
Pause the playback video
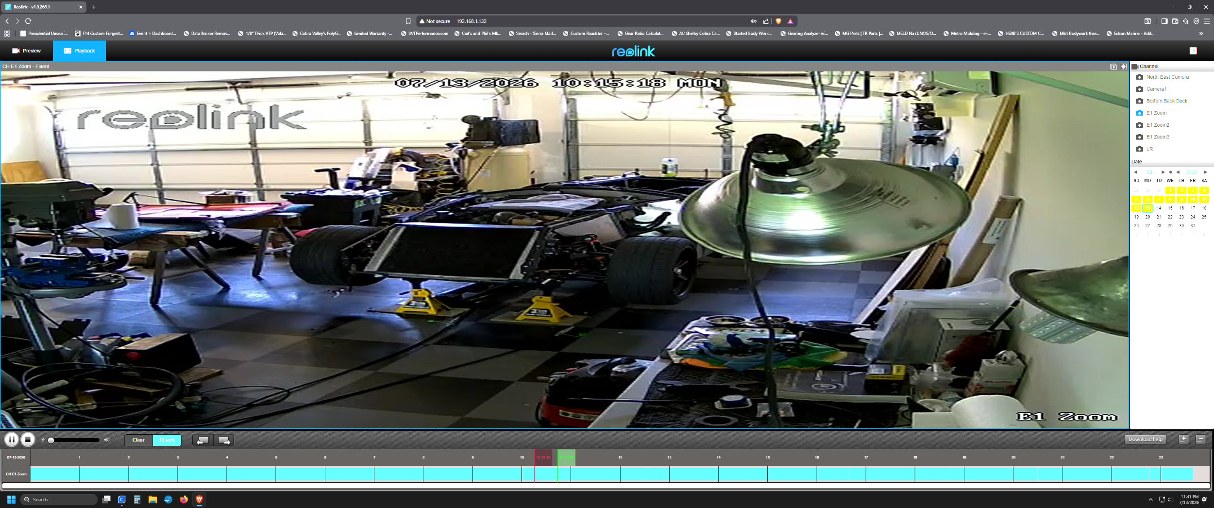(12, 440)
